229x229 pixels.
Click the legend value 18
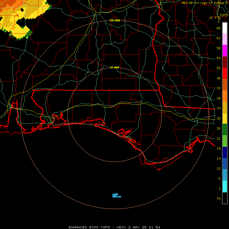[x=219, y=149]
